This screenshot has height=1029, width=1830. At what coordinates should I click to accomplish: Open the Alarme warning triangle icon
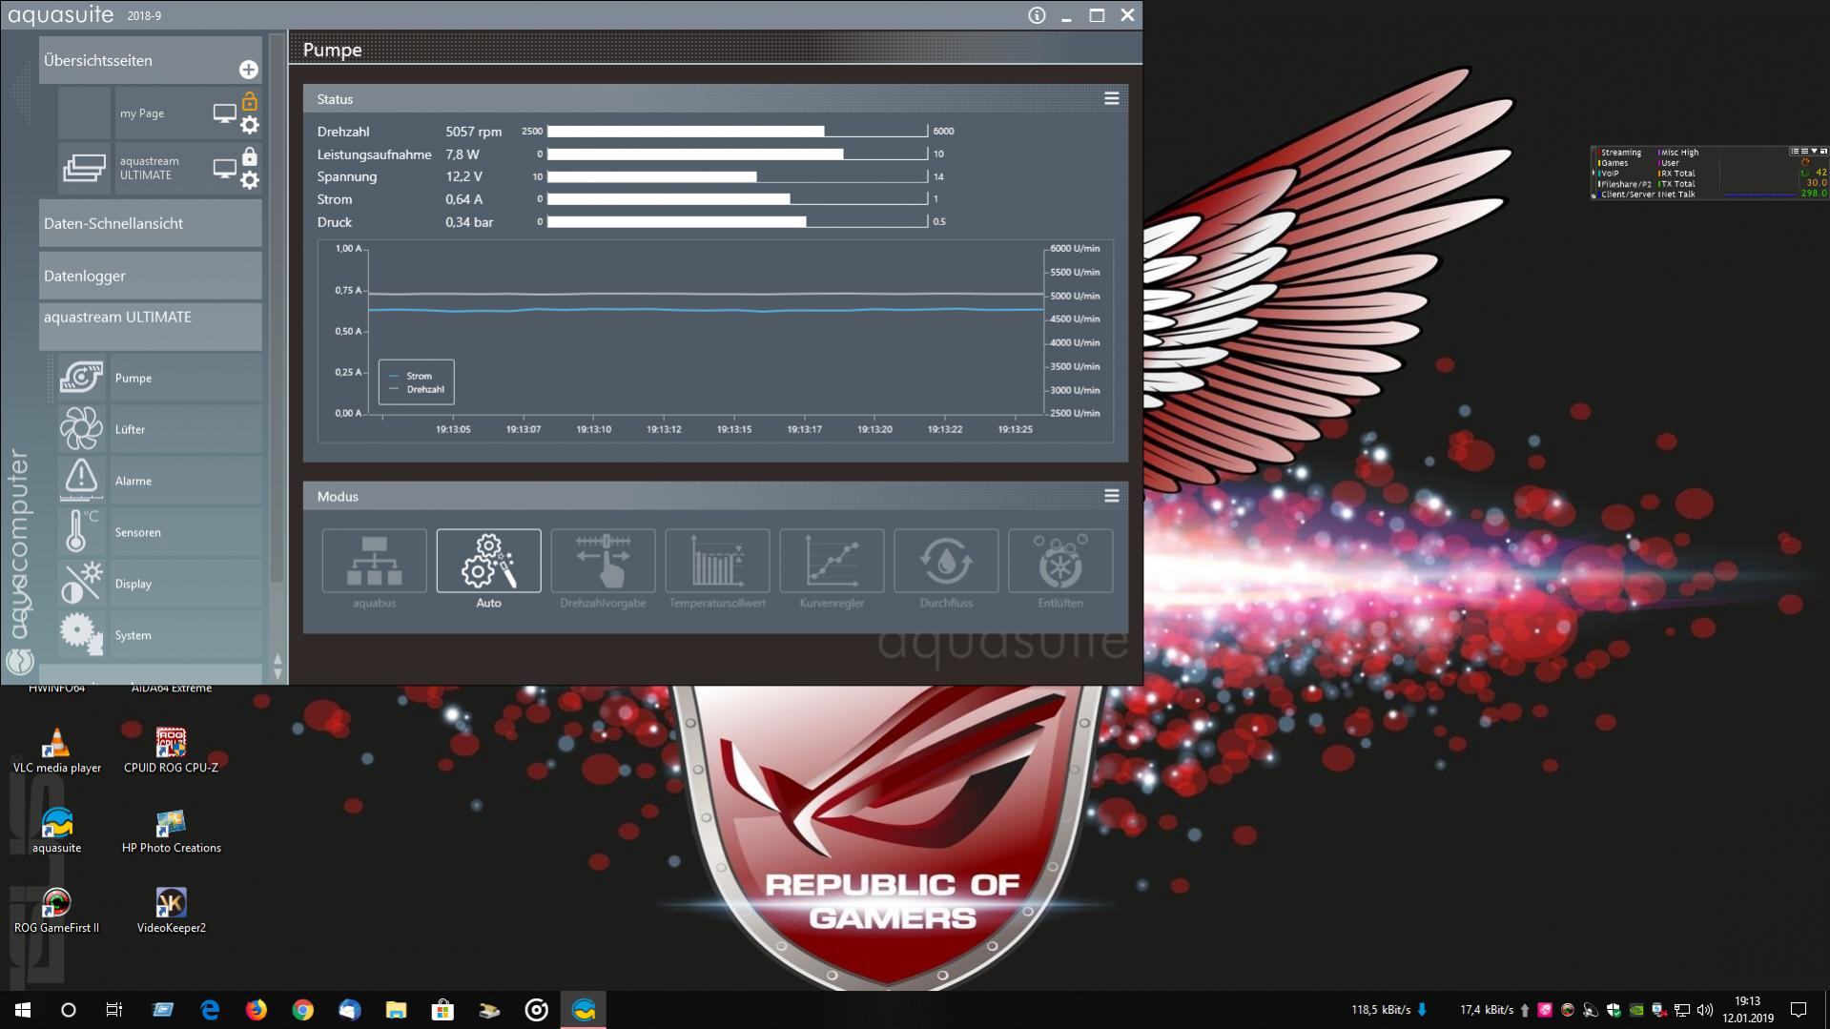click(x=81, y=481)
